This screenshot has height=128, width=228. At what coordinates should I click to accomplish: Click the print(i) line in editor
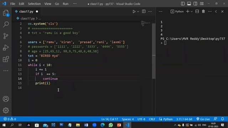click(x=43, y=83)
